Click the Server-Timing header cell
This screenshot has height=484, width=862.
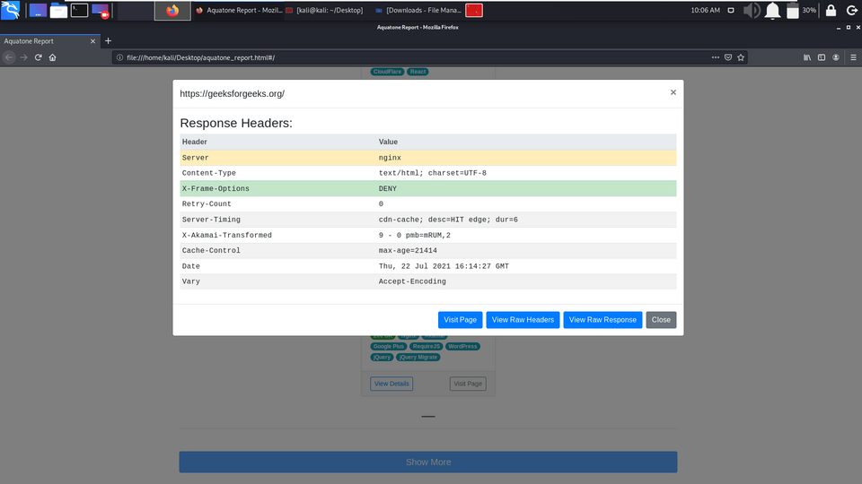click(x=211, y=220)
